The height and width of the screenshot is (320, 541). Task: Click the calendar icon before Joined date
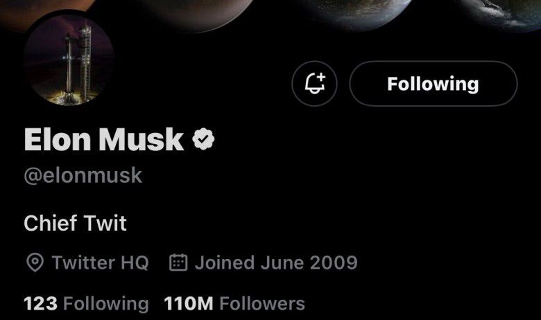coord(179,263)
